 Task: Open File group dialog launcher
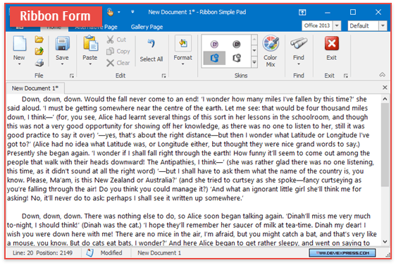72,76
